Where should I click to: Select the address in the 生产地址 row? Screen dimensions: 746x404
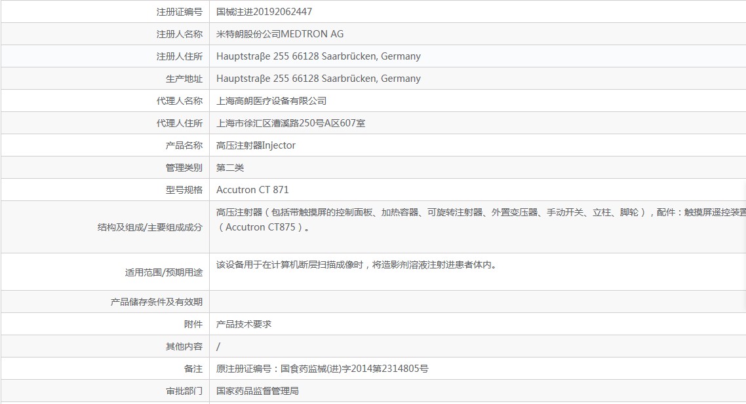point(319,79)
